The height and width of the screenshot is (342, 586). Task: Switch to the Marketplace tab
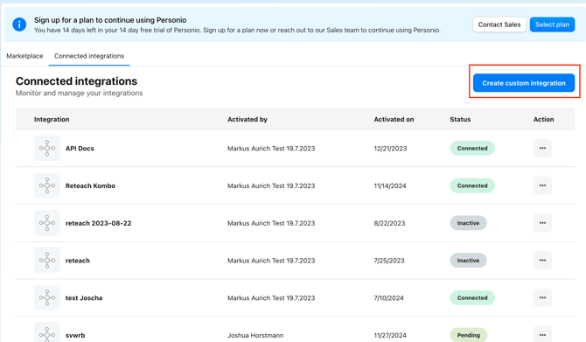coord(24,56)
